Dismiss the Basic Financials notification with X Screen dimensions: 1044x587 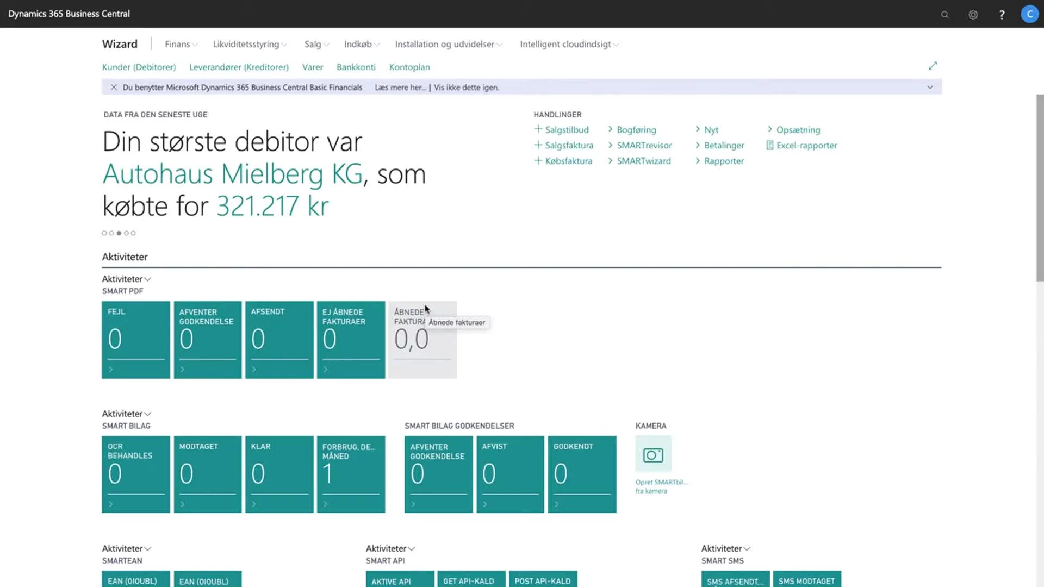coord(114,87)
